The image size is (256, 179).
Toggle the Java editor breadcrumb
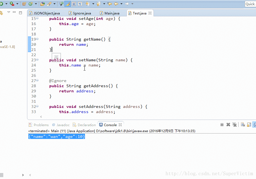click(x=61, y=4)
